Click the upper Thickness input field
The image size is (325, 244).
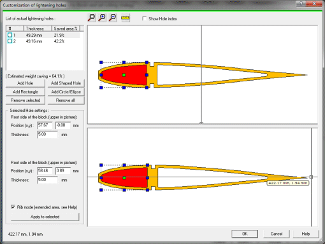[x=47, y=134]
